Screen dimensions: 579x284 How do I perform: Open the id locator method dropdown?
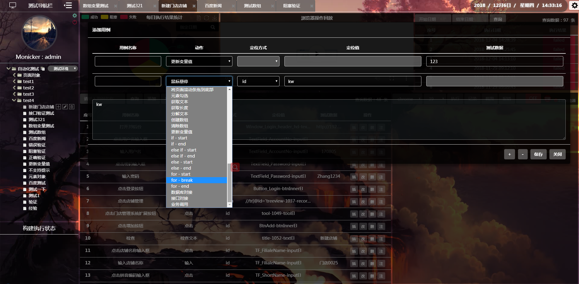[x=258, y=81]
